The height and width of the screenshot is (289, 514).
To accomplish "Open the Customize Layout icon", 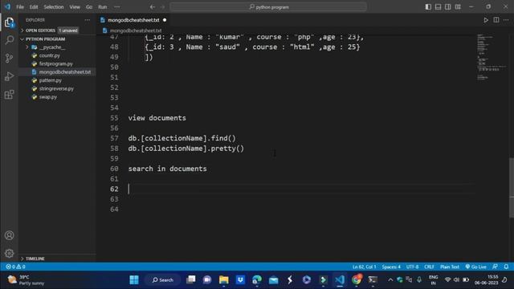I will coord(458,7).
